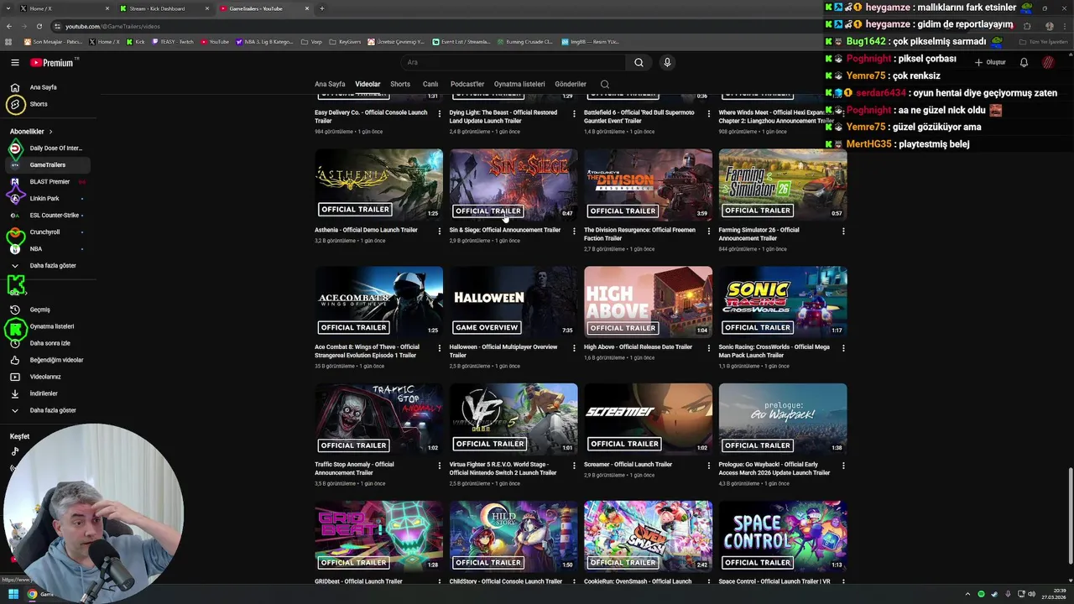Play The Division Resurgence trailer thumbnail

648,185
